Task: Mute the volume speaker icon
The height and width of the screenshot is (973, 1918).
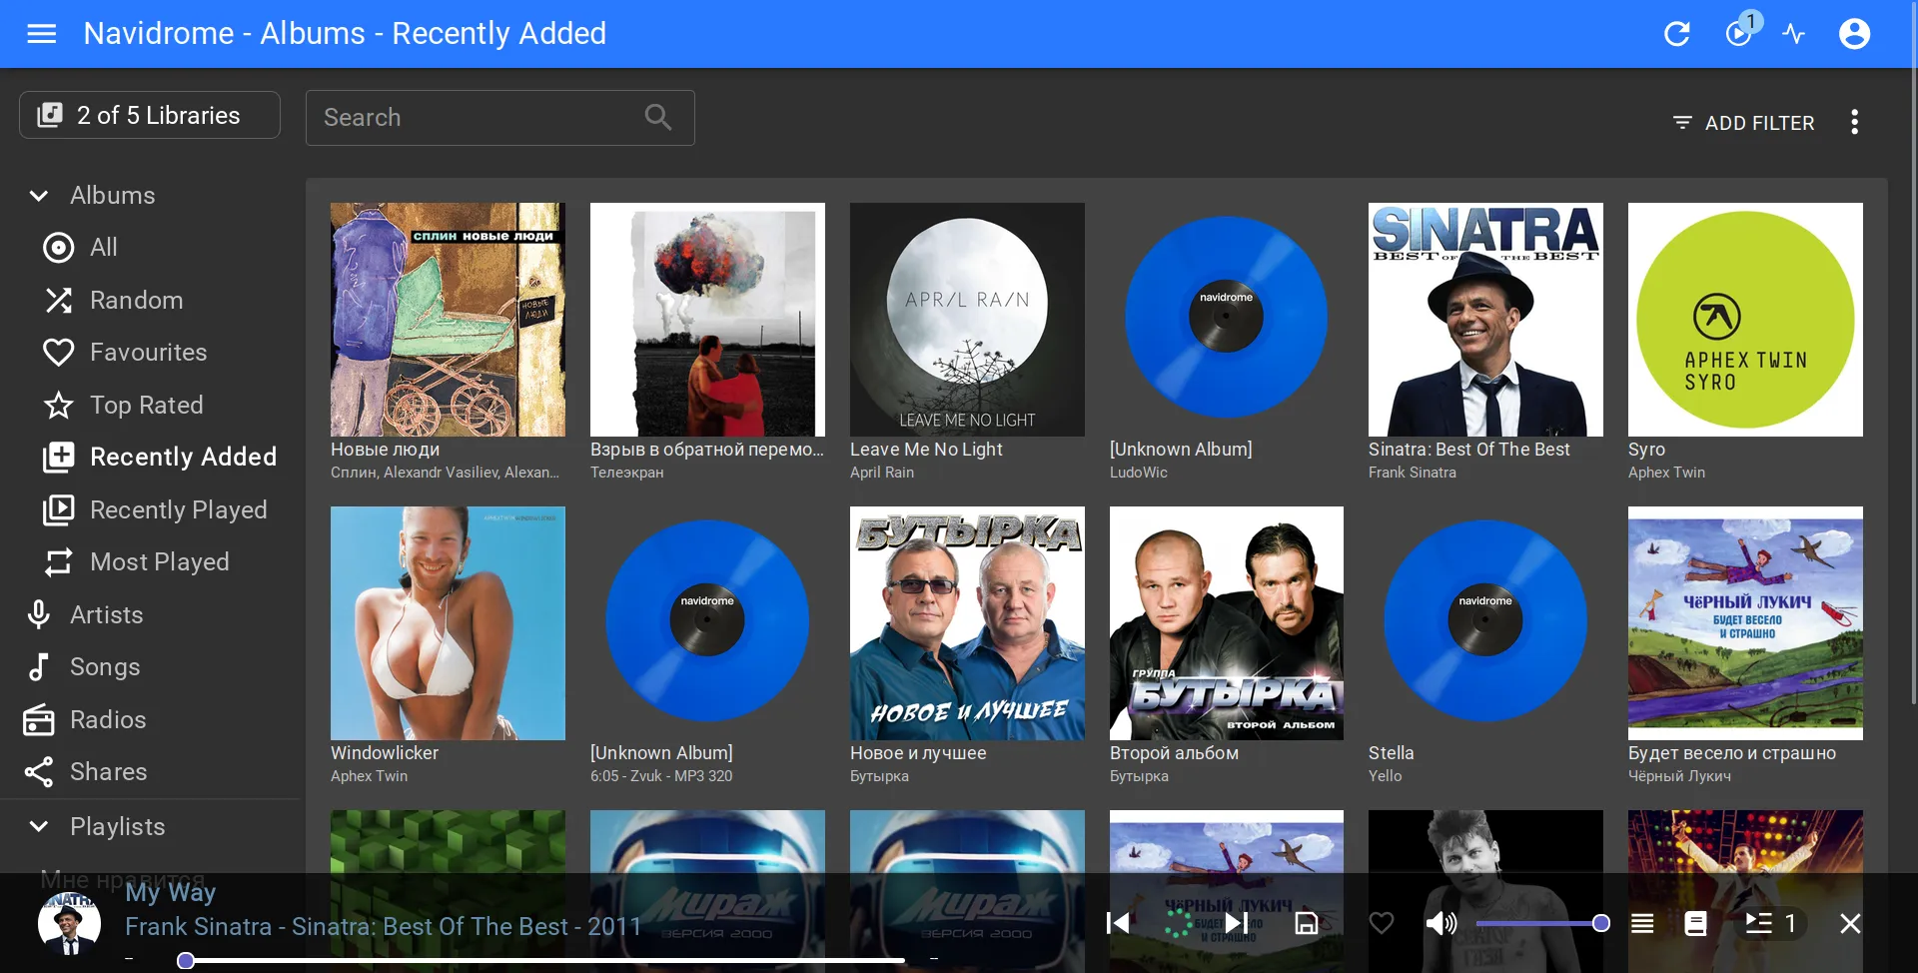Action: [x=1440, y=923]
